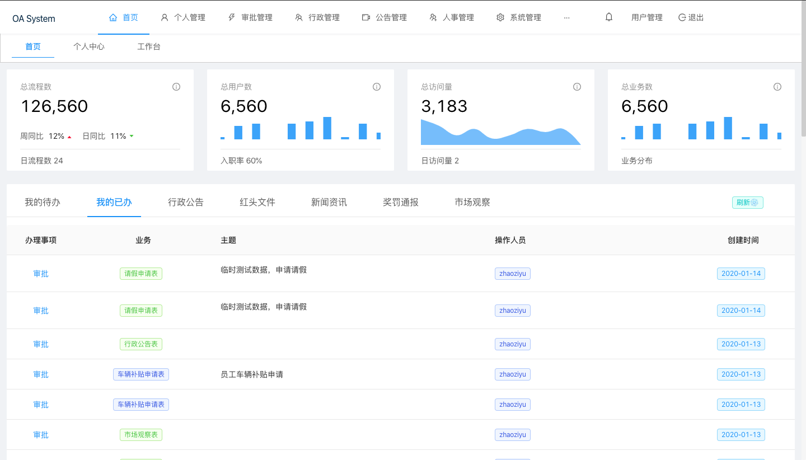Open the 系统管理 menu
Image resolution: width=806 pixels, height=460 pixels.
pos(519,17)
